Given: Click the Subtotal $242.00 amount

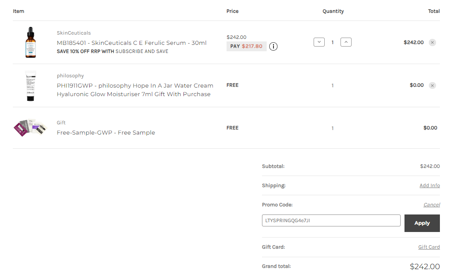Looking at the screenshot, I should (x=430, y=166).
